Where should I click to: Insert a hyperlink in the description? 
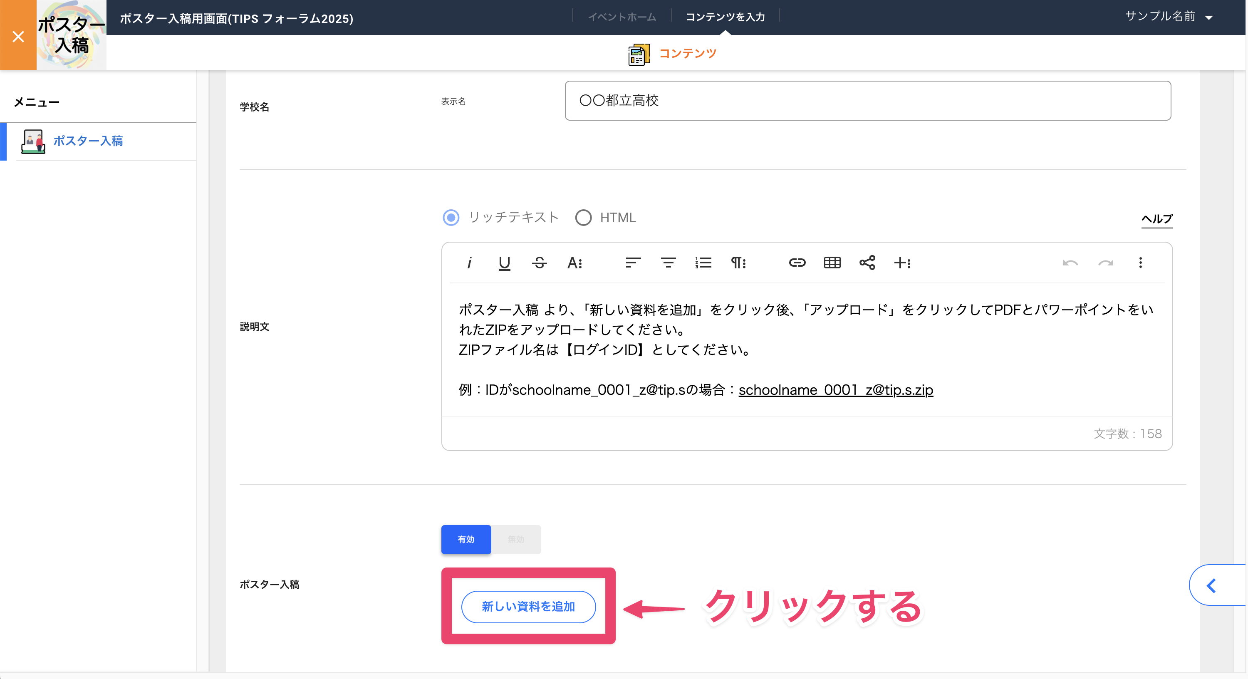(797, 263)
